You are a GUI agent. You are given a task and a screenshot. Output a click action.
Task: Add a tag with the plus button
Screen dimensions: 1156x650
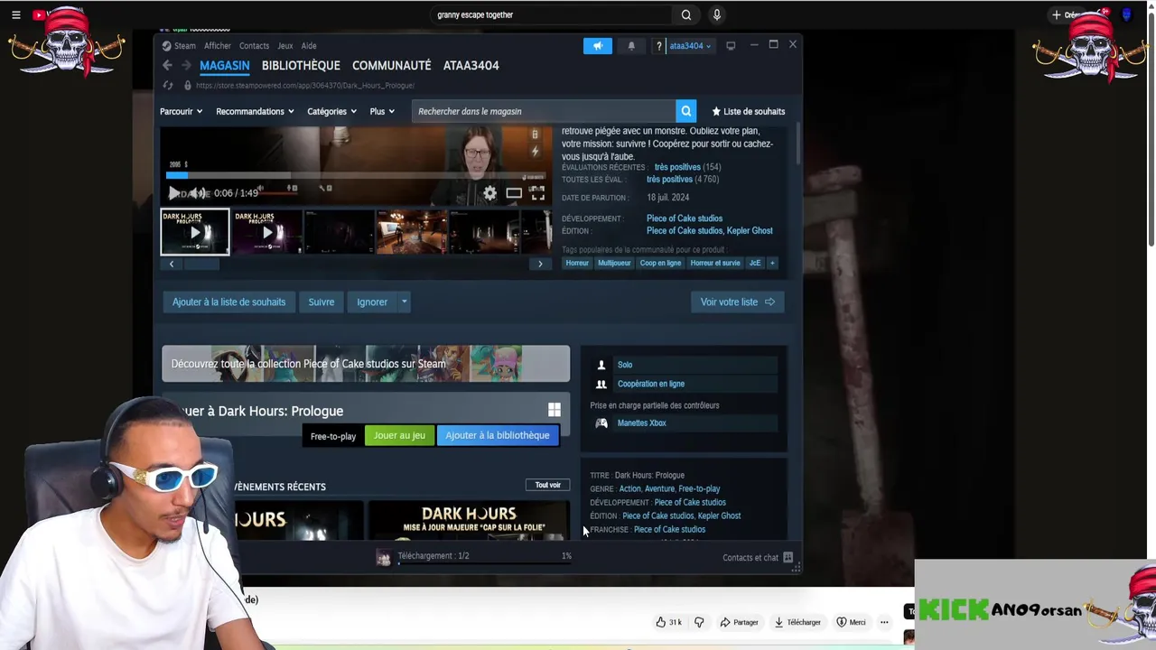(x=772, y=263)
